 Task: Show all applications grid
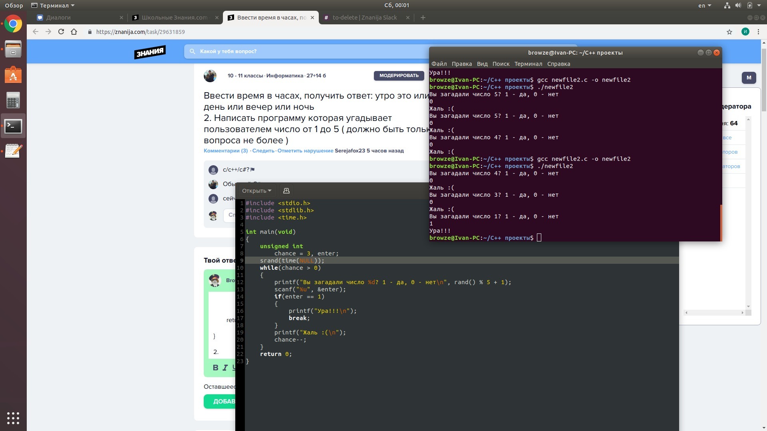pyautogui.click(x=13, y=418)
